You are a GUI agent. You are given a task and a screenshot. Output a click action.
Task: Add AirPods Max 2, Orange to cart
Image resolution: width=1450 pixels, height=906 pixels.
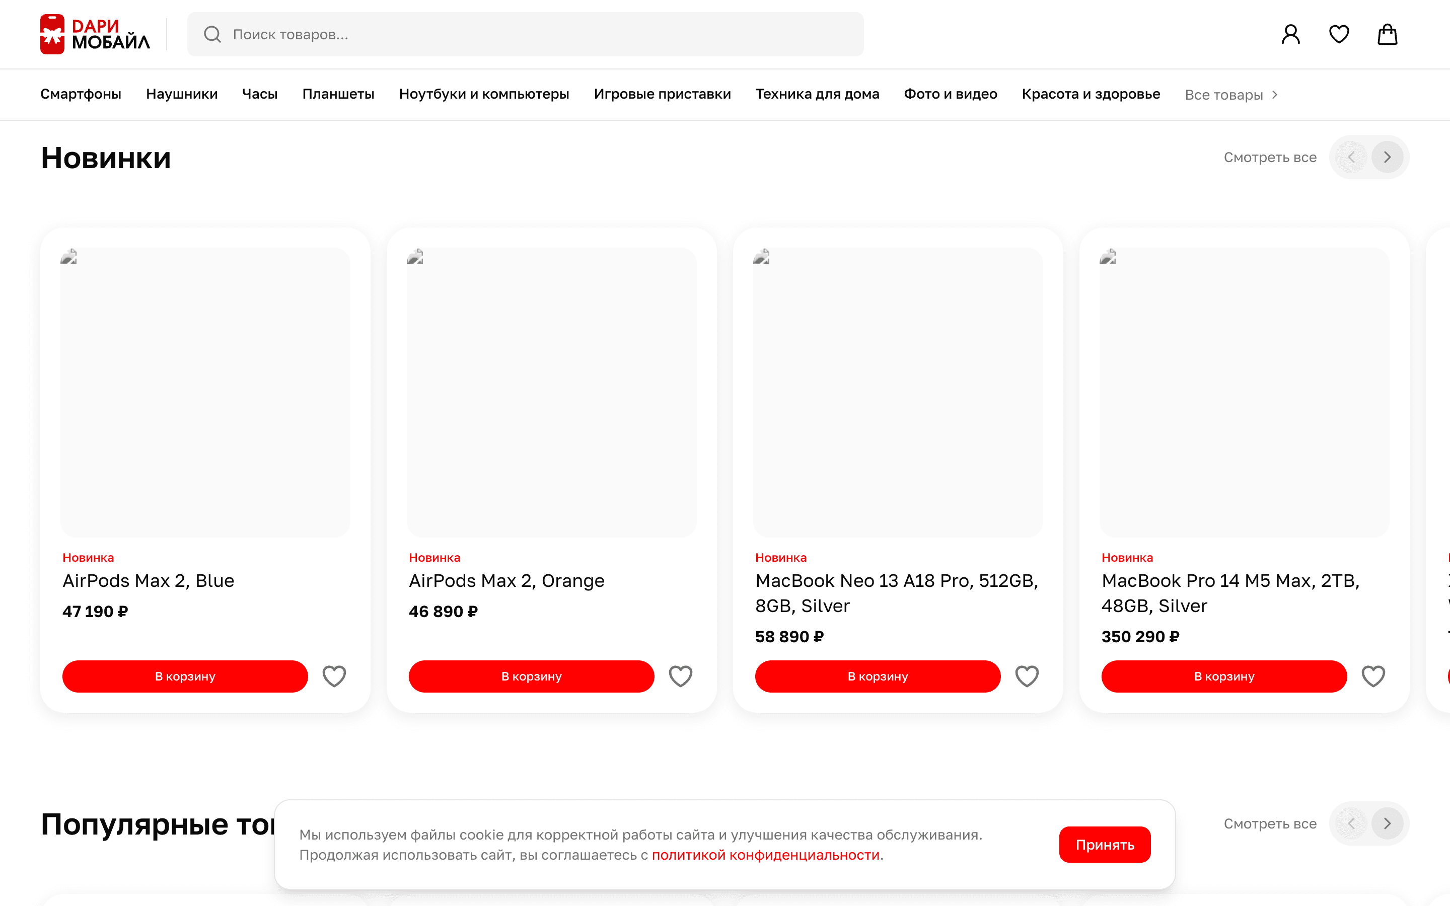pos(532,676)
